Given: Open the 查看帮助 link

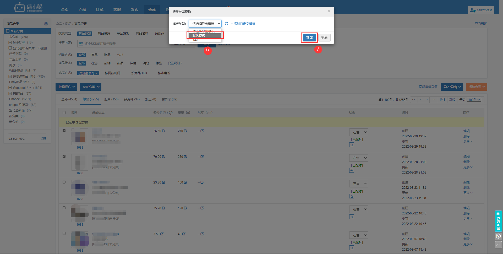Looking at the screenshot, I should click(481, 24).
